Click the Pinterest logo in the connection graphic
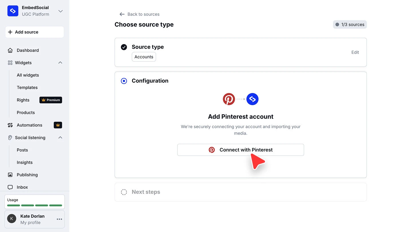The image size is (412, 232). [229, 99]
